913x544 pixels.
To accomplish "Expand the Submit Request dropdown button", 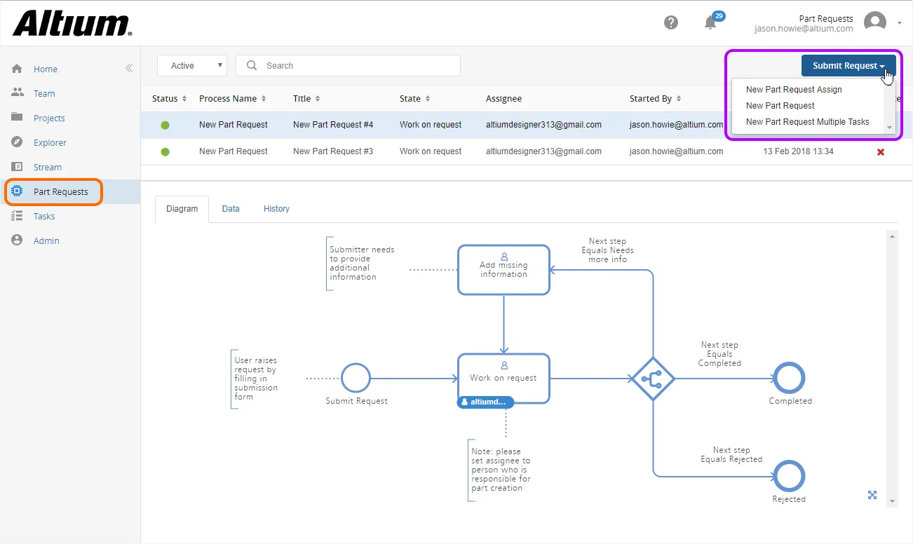I will [848, 65].
